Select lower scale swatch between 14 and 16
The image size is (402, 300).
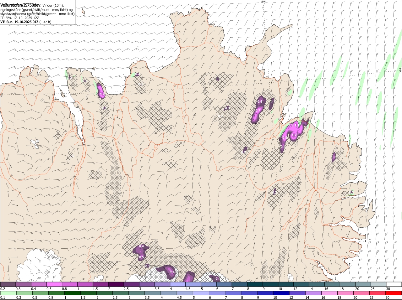click(x=313, y=293)
